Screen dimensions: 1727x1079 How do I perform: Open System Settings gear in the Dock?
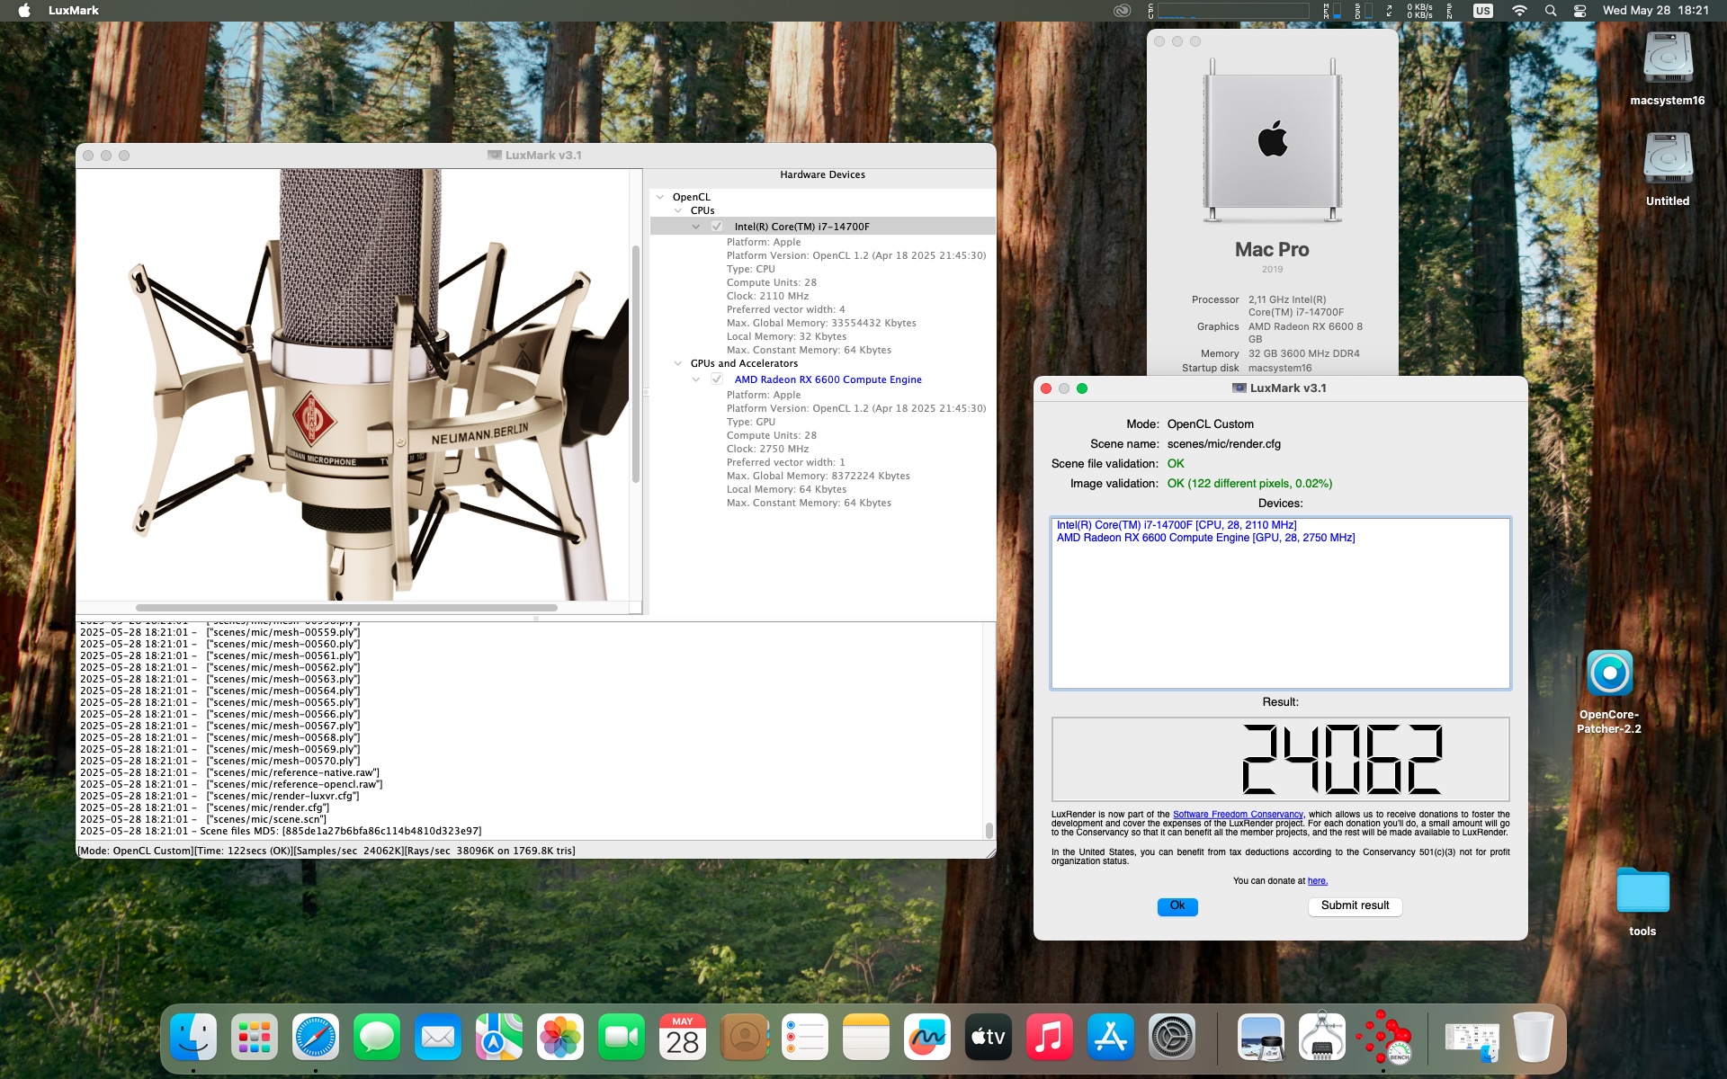point(1172,1038)
